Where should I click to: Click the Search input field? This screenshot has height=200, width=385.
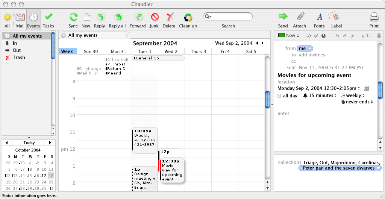[230, 17]
